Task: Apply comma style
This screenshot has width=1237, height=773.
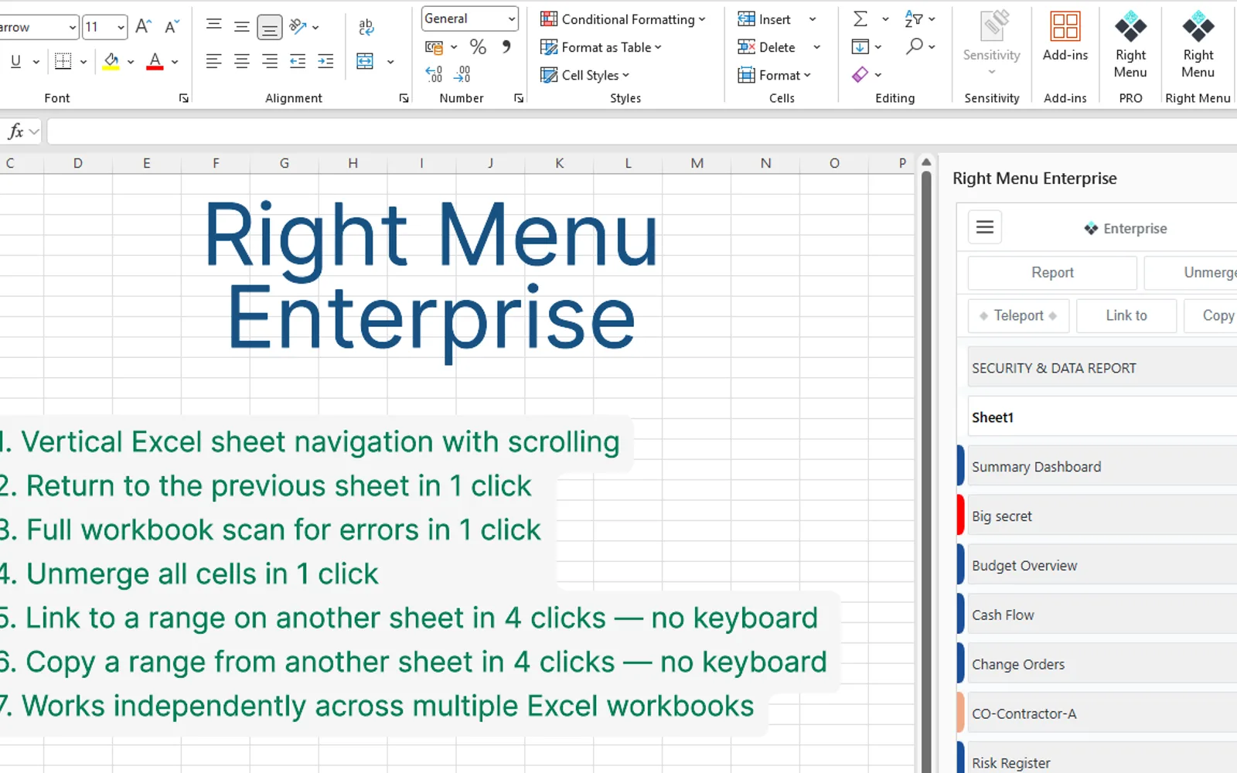Action: click(x=506, y=47)
